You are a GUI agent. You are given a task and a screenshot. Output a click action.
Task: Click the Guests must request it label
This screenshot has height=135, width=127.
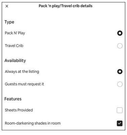tap(25, 84)
